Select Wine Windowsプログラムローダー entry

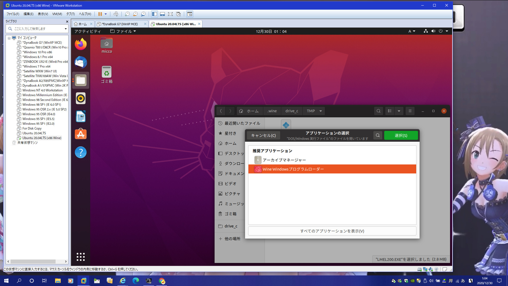[332, 169]
